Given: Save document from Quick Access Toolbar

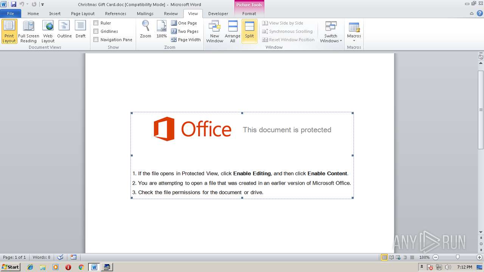Looking at the screenshot, I should [x=14, y=4].
